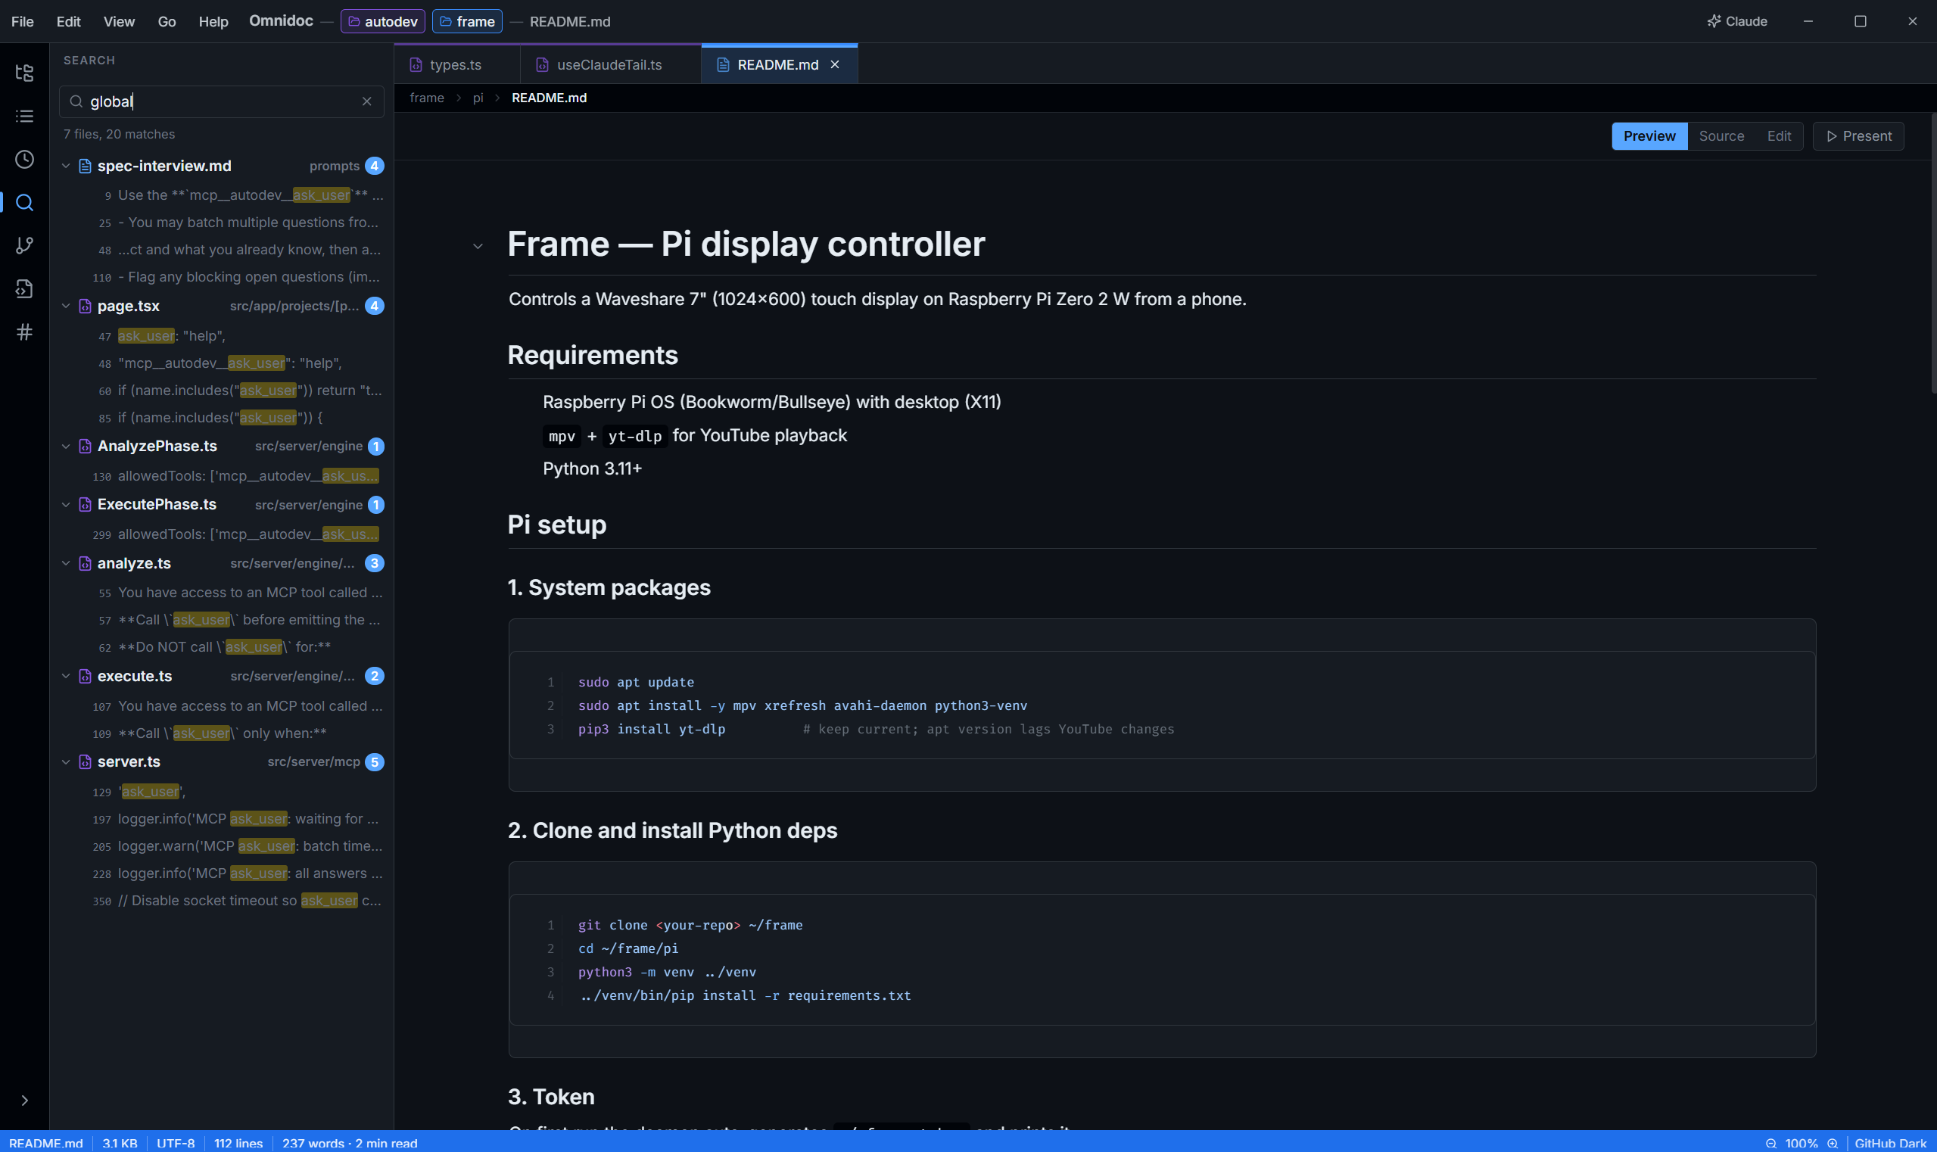Collapse analyze.ts search results
Screen dimensions: 1937x1152
tap(66, 564)
